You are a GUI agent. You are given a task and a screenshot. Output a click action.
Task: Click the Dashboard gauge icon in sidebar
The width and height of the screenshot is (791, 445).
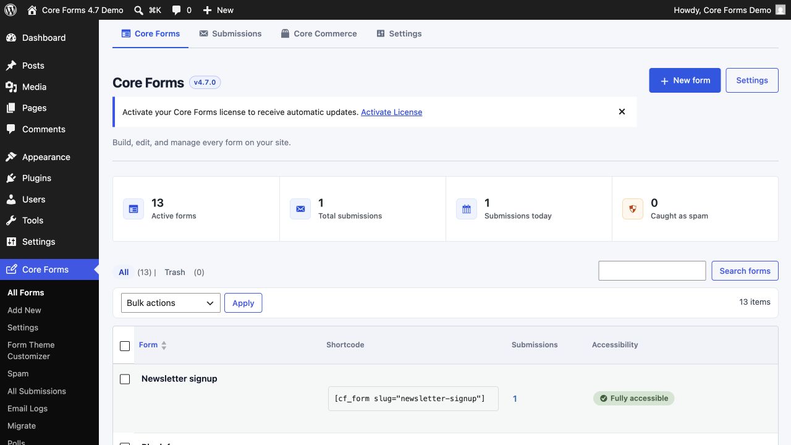tap(11, 38)
